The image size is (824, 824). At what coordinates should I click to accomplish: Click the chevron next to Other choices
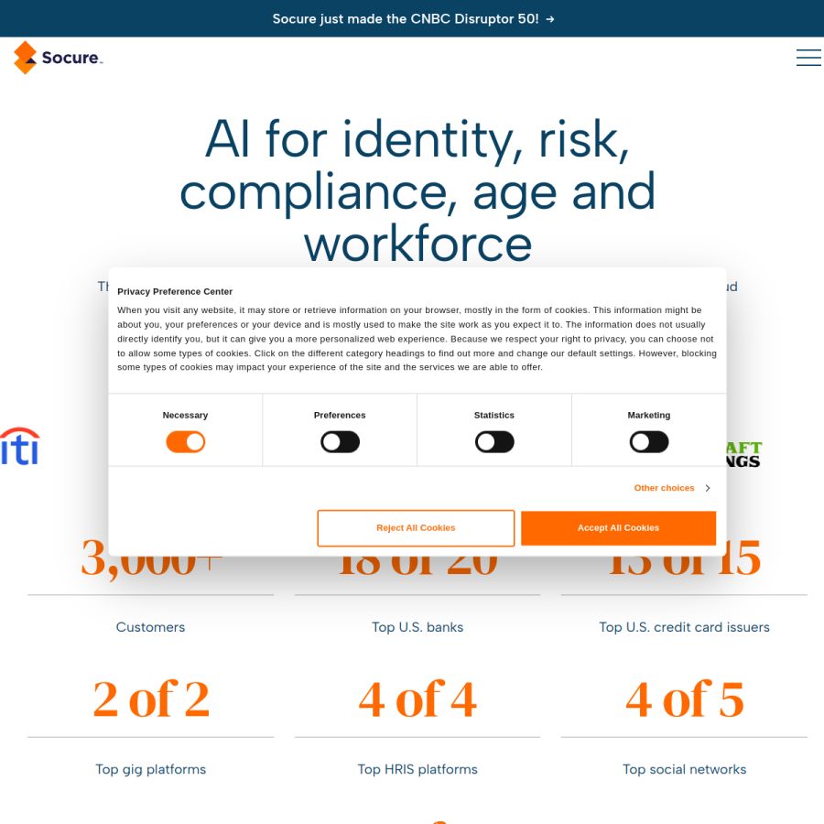pyautogui.click(x=708, y=488)
